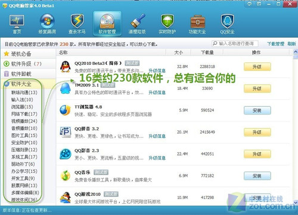This screenshot has height=215, width=298.
Task: Click 升级 button for QQ拼音 3.2
Action: (x=257, y=132)
